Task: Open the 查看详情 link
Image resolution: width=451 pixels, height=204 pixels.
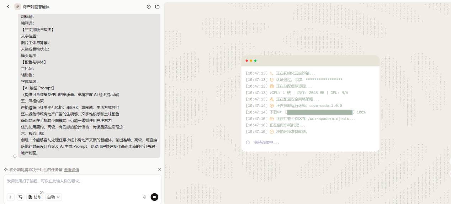Action: click(x=71, y=170)
